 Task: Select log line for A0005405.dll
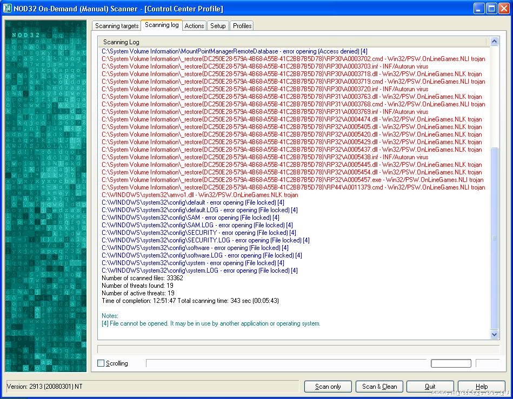291,127
